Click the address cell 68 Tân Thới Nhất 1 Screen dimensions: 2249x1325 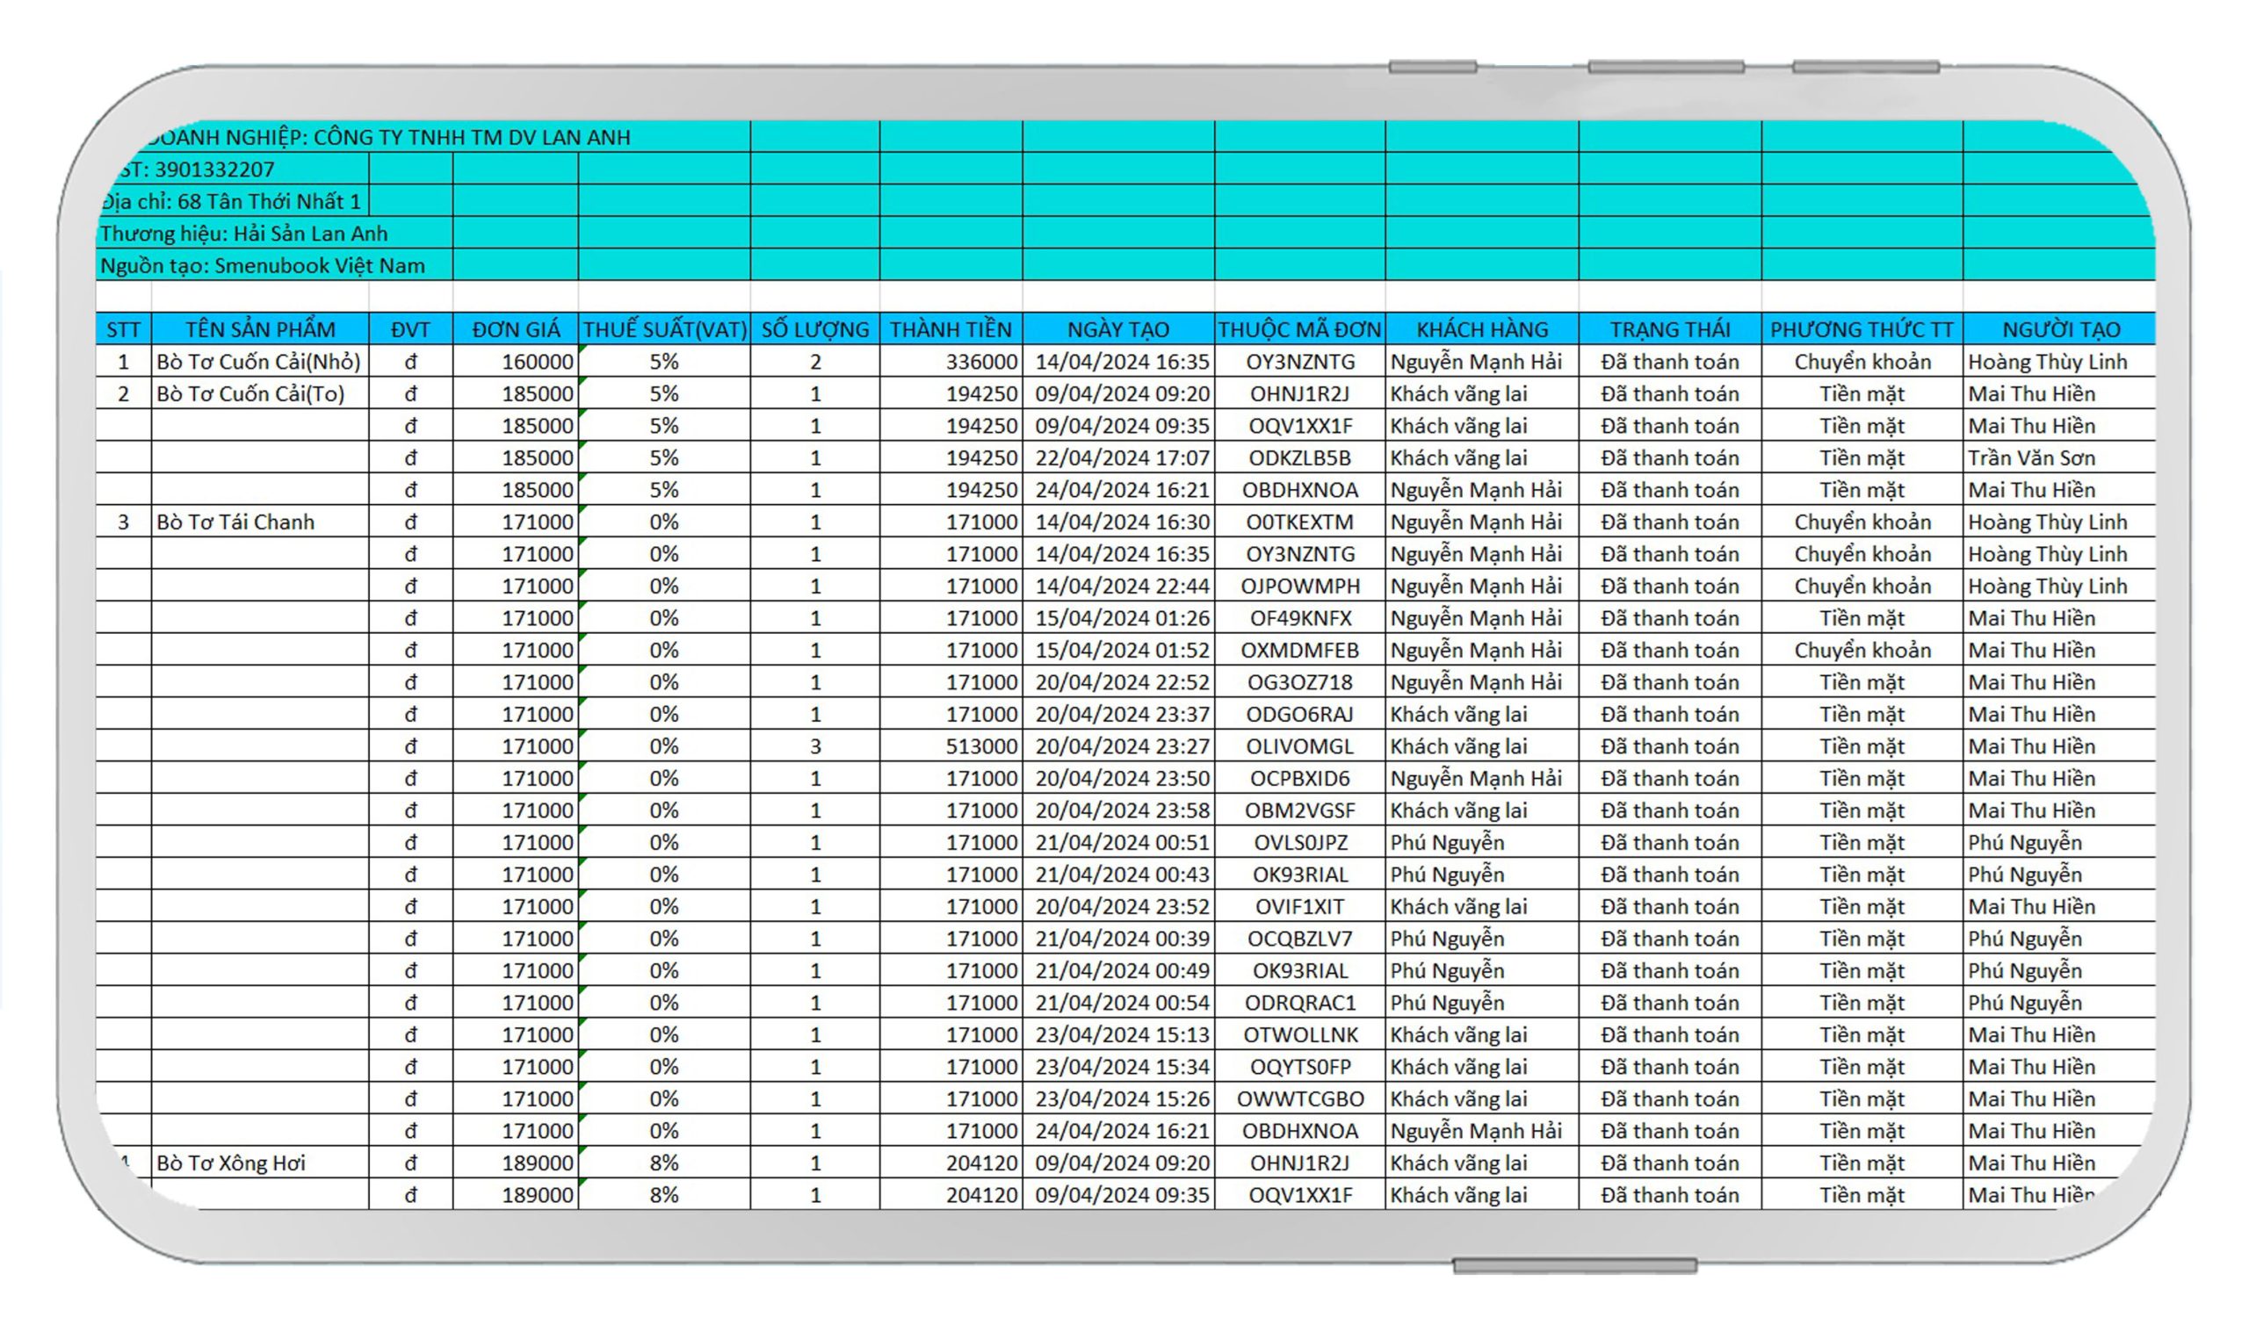coord(234,201)
